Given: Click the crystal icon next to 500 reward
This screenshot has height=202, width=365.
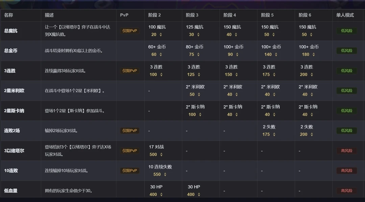Looking at the screenshot, I should 161,155.
